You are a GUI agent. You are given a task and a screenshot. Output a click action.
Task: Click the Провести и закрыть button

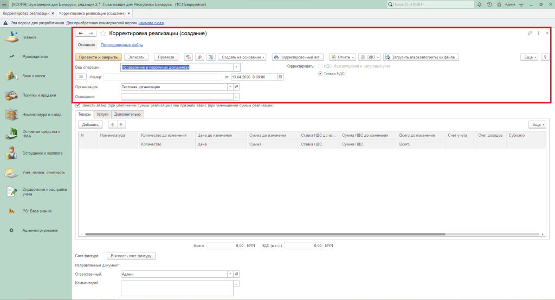(98, 57)
